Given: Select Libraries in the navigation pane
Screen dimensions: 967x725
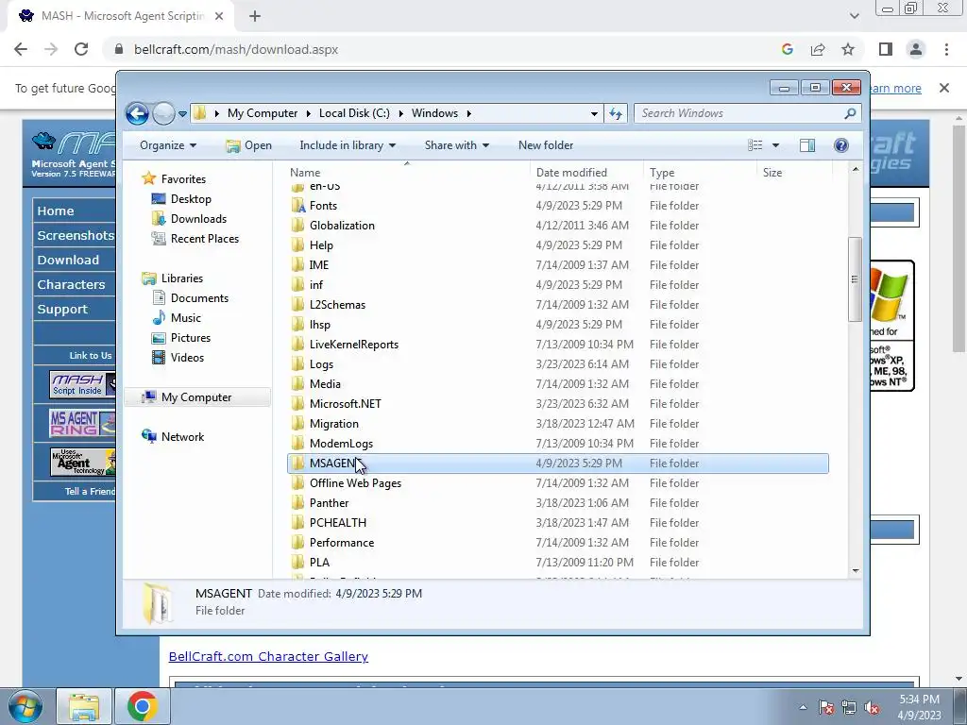Looking at the screenshot, I should point(182,278).
